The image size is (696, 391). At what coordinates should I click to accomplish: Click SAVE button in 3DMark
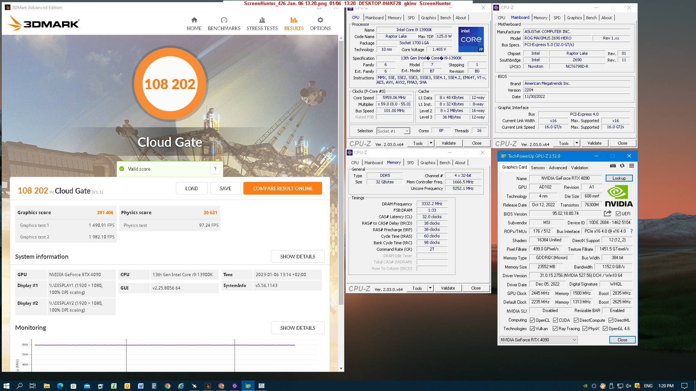[225, 188]
